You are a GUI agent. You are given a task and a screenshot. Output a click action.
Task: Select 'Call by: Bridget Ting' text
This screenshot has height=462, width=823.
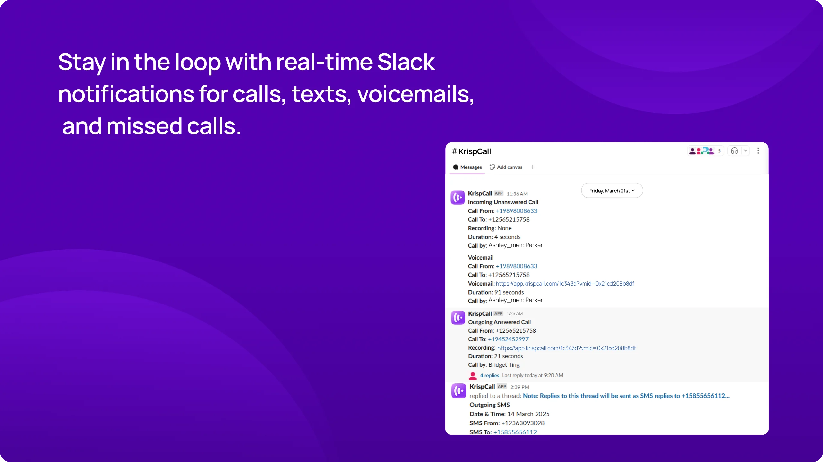point(494,365)
